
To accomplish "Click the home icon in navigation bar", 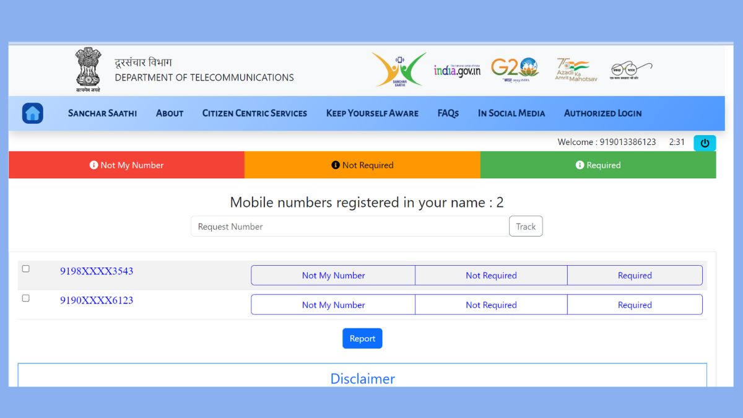I will [33, 113].
